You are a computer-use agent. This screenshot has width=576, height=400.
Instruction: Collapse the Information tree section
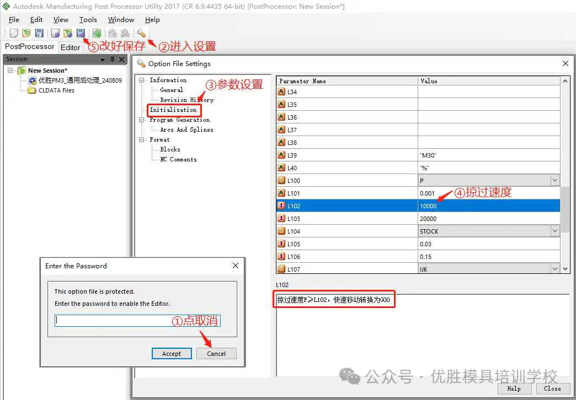point(141,80)
